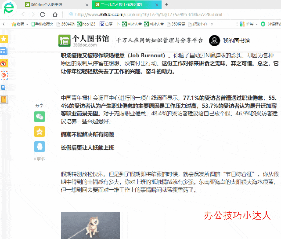Click 我的图书馆 link
Image resolution: width=281 pixels, height=239 pixels.
[236, 40]
